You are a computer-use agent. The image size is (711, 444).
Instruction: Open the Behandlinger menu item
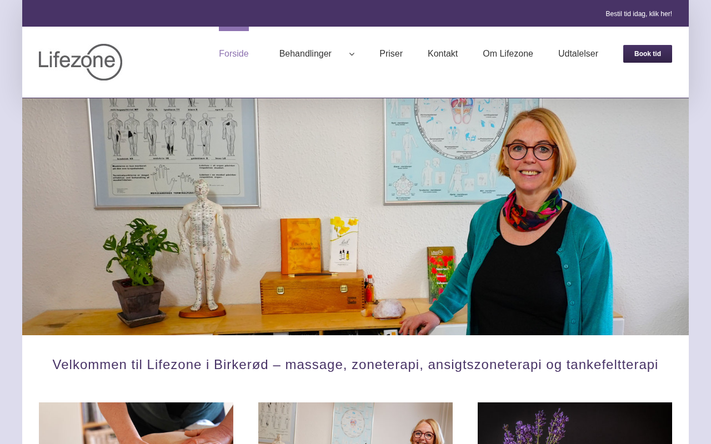(306, 54)
